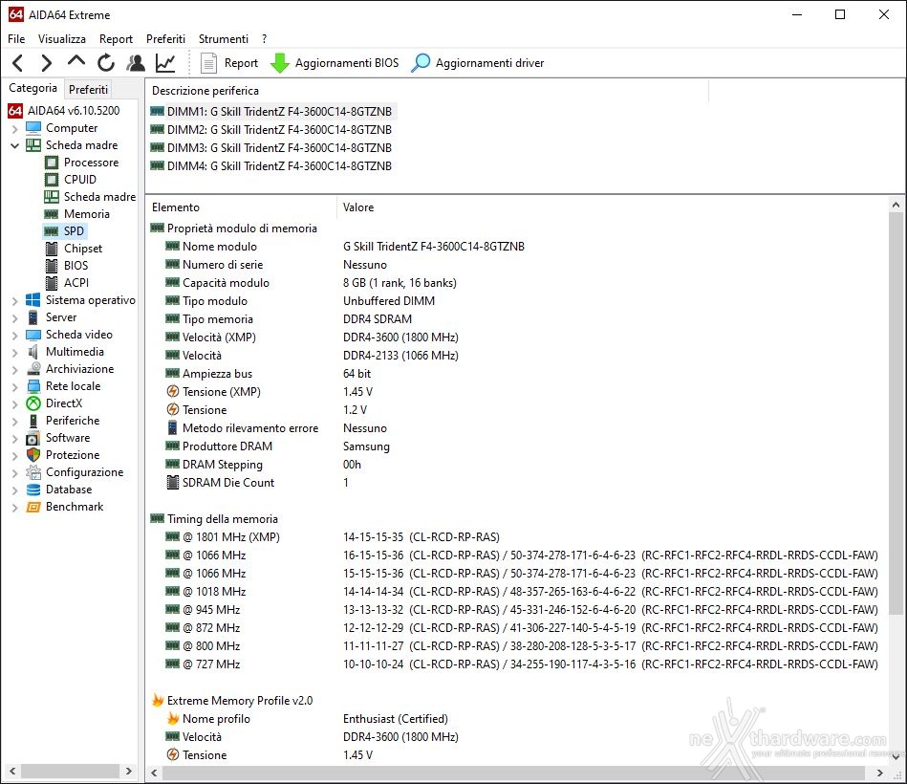
Task: Click the Server tower icon
Action: click(x=33, y=317)
